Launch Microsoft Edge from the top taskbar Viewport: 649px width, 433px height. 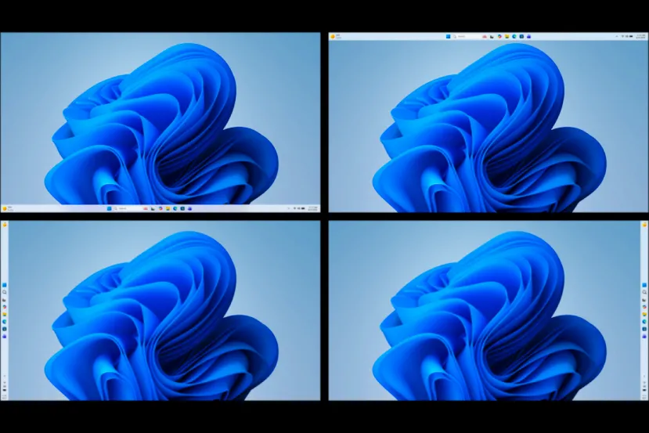click(514, 36)
